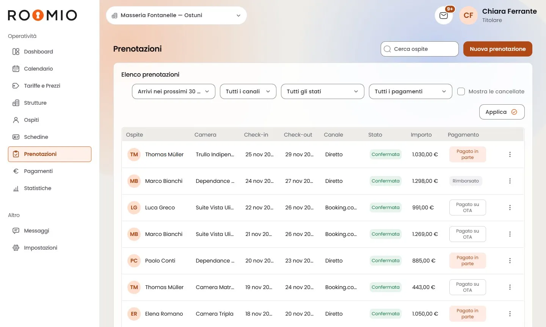
Task: Click the Nuova prenotazione button
Action: pos(498,49)
